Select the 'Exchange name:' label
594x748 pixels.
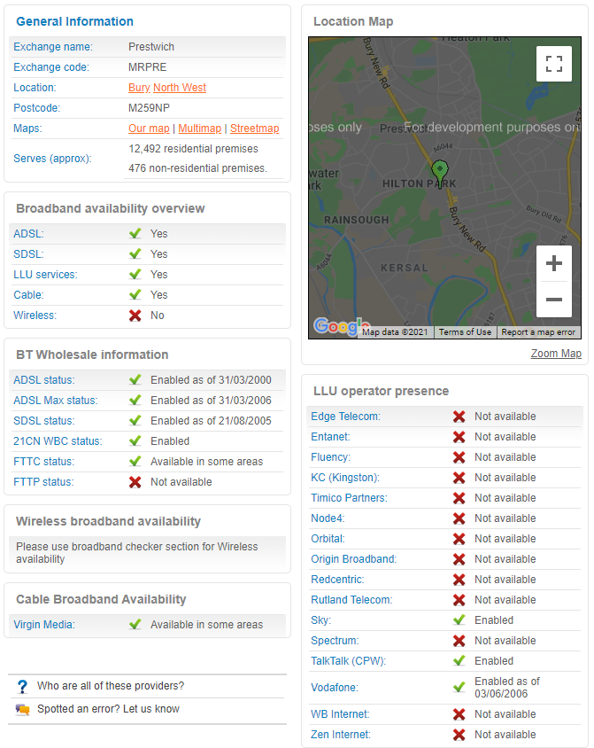click(53, 47)
